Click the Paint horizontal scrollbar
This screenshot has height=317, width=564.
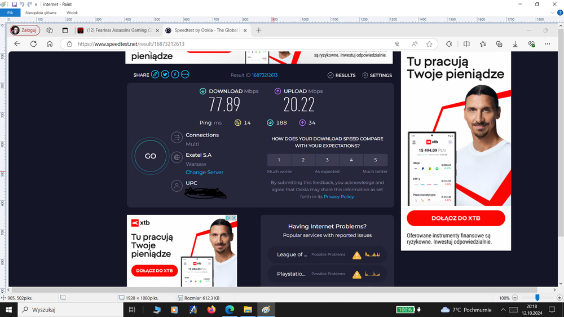click(274, 290)
